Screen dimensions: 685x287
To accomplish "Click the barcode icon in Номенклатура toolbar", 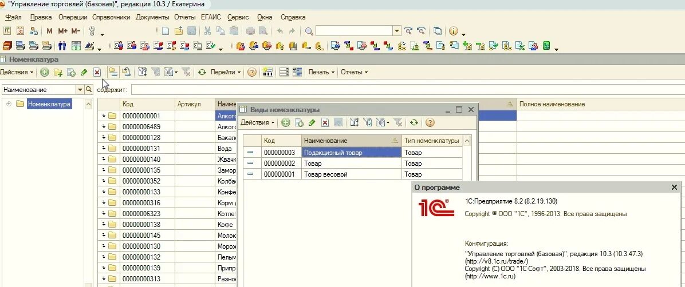I will (268, 73).
